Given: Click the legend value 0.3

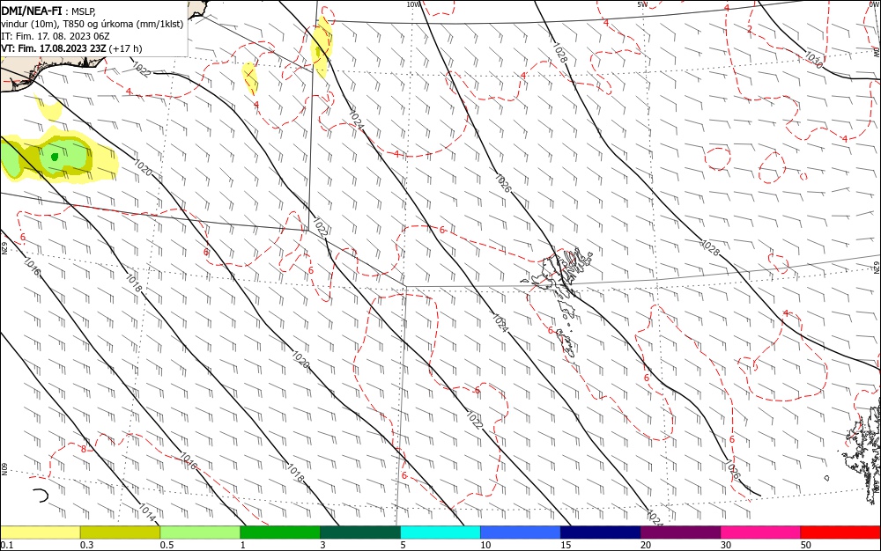Looking at the screenshot, I should [x=87, y=545].
